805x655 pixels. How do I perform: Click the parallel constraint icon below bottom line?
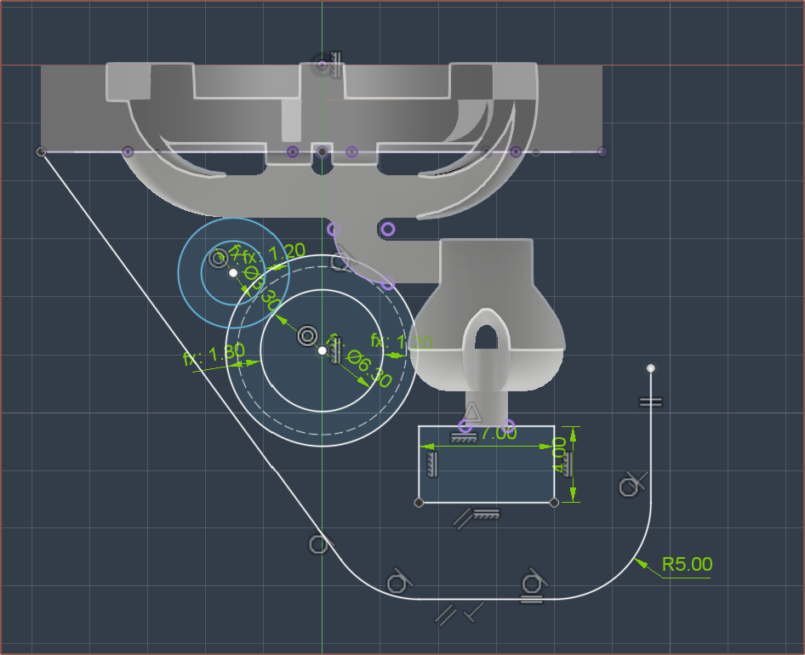point(445,615)
